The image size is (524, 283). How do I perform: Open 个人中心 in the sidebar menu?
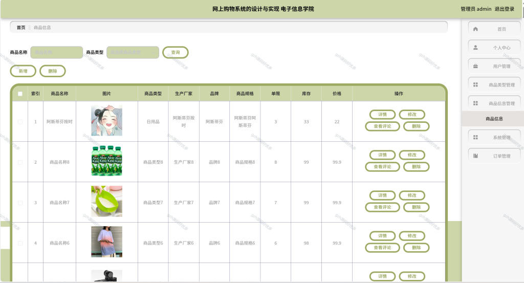[x=494, y=48]
